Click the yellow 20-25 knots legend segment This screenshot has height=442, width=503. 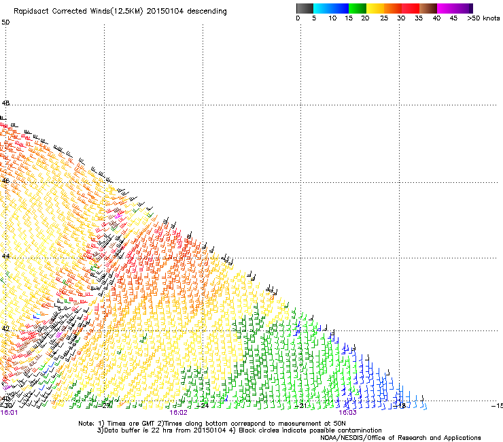click(375, 8)
